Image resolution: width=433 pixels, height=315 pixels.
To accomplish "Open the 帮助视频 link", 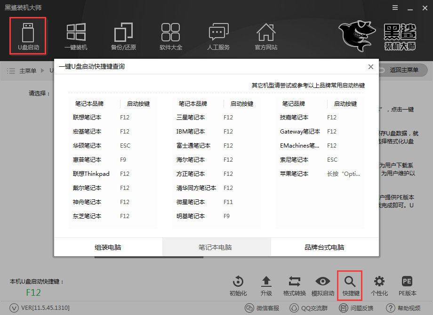I will point(403,308).
